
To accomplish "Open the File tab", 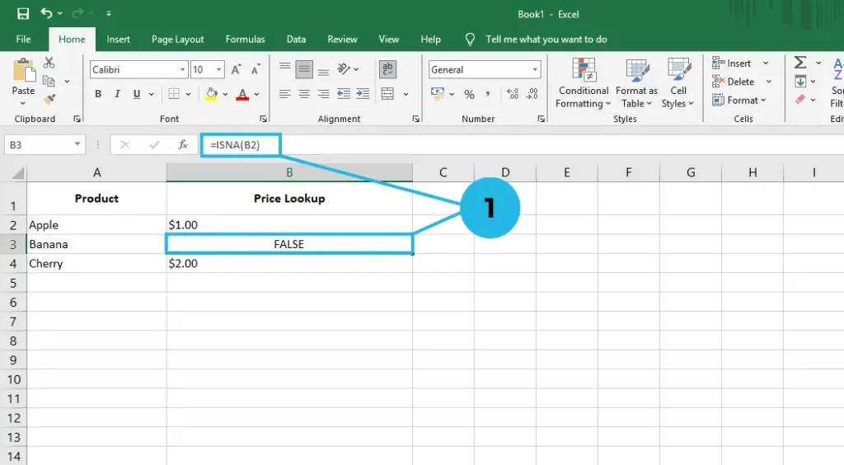I will tap(23, 40).
